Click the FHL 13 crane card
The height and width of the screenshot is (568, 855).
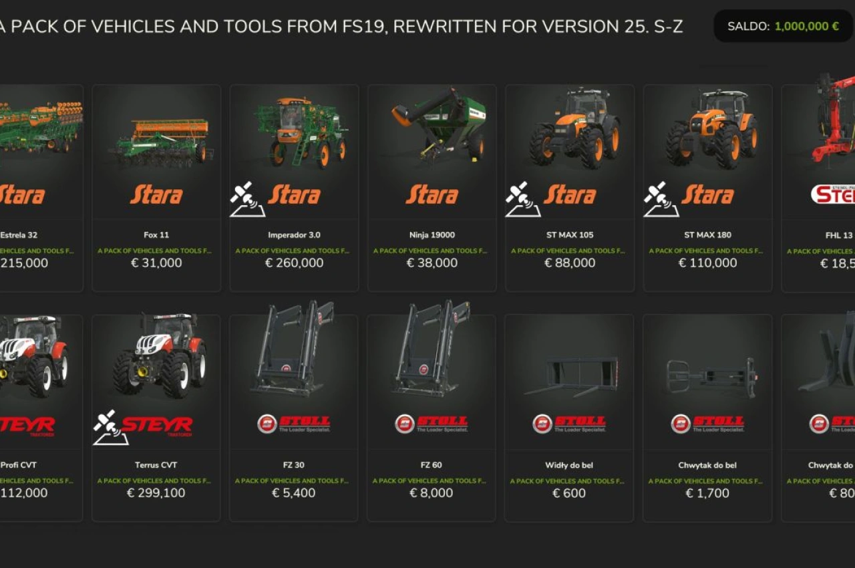coord(818,188)
